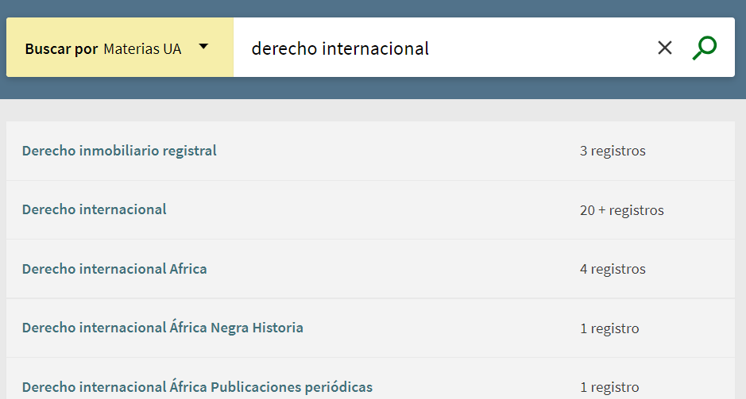
Task: Click the 'Buscar por' bold label
Action: click(61, 49)
